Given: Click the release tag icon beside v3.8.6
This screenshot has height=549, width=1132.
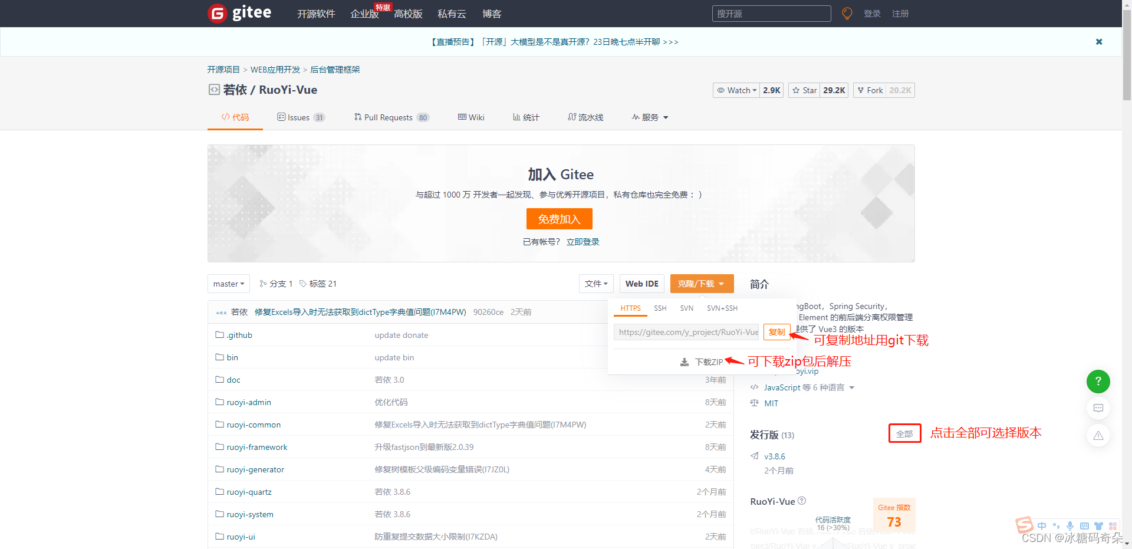Looking at the screenshot, I should tap(755, 456).
